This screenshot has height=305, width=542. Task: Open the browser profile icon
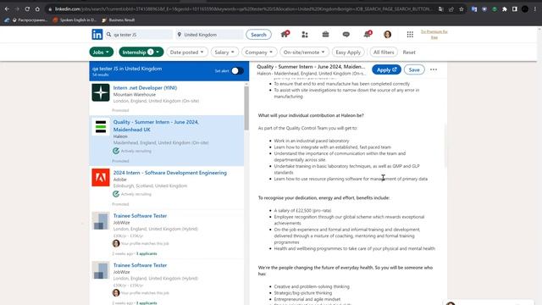[x=525, y=9]
